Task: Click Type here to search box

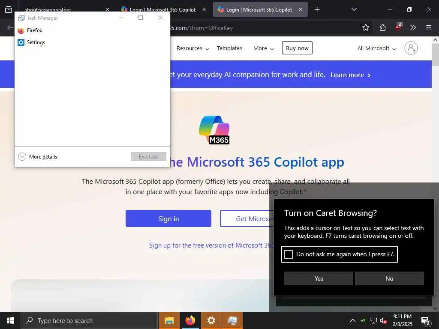Action: click(x=90, y=320)
